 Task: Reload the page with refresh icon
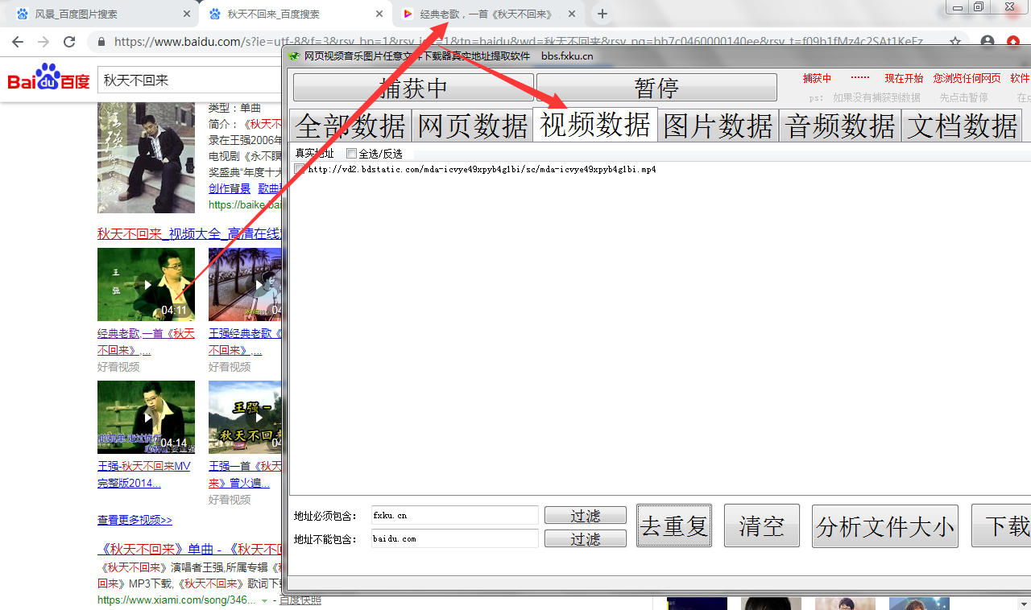pyautogui.click(x=69, y=42)
